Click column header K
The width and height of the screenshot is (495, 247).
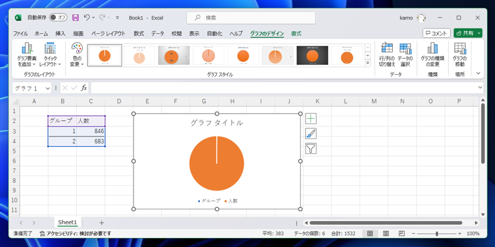[317, 101]
